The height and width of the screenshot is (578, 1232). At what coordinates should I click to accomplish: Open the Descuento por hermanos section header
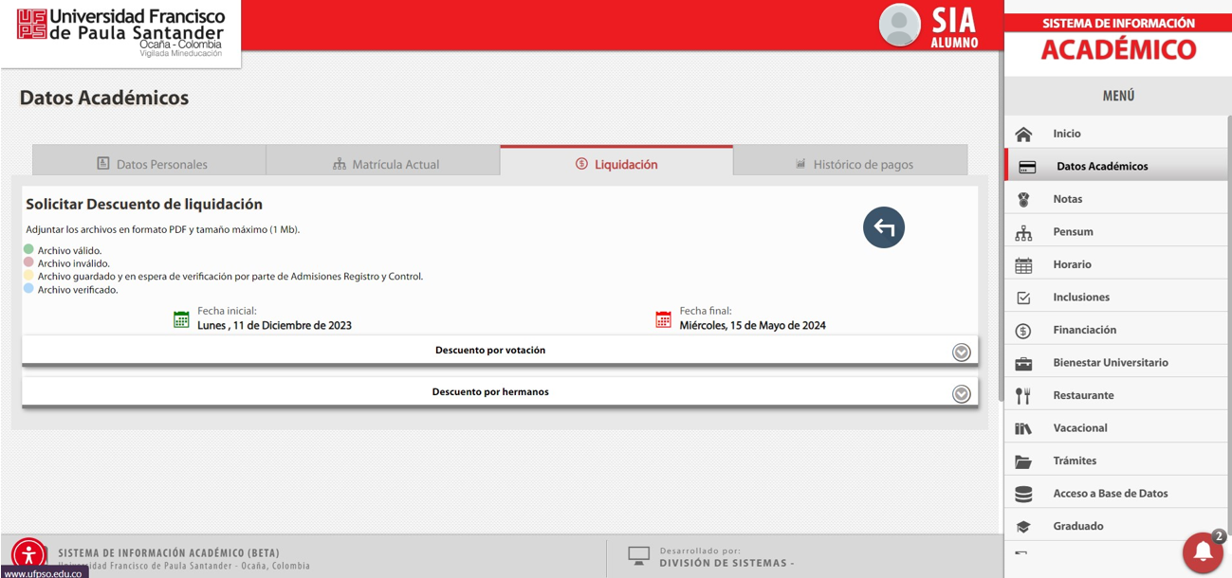[x=500, y=392]
